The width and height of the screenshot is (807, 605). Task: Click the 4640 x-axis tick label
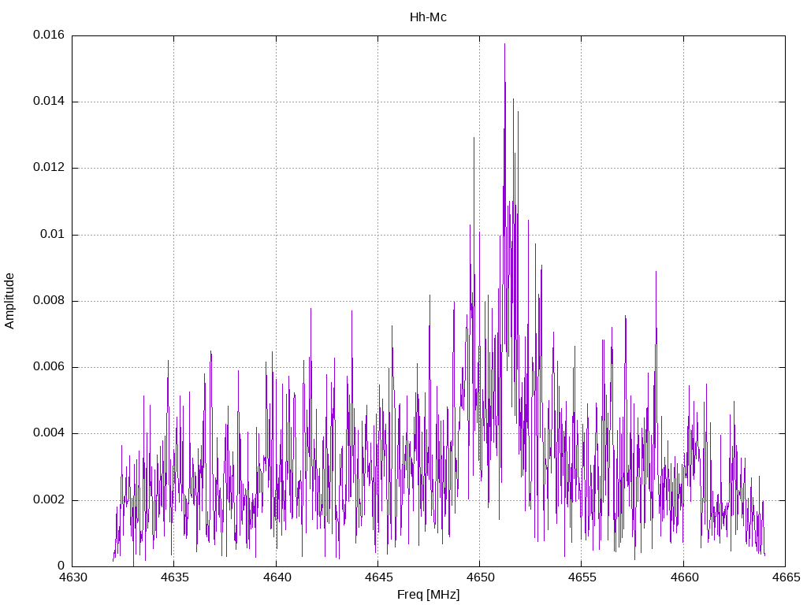(276, 577)
